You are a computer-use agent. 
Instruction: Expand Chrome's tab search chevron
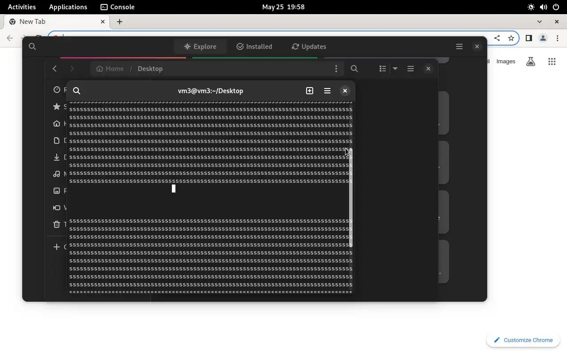(x=540, y=22)
